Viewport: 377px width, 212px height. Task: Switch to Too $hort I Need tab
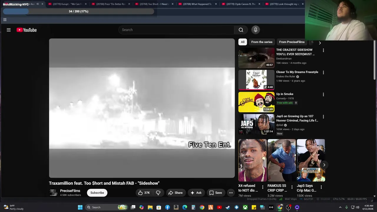coord(153,4)
